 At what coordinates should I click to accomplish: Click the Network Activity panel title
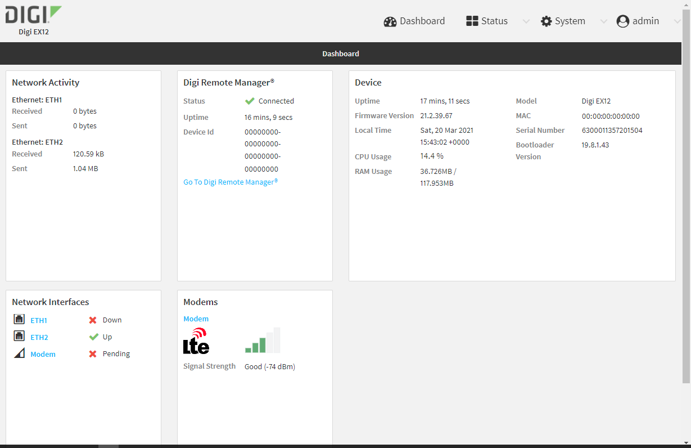pos(46,82)
